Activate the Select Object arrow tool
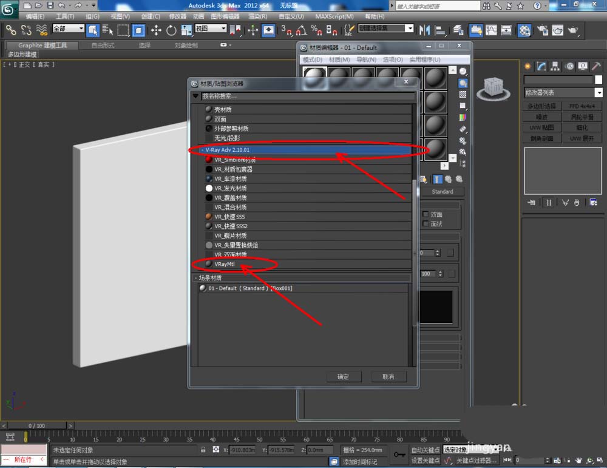Image resolution: width=607 pixels, height=468 pixels. pos(92,30)
